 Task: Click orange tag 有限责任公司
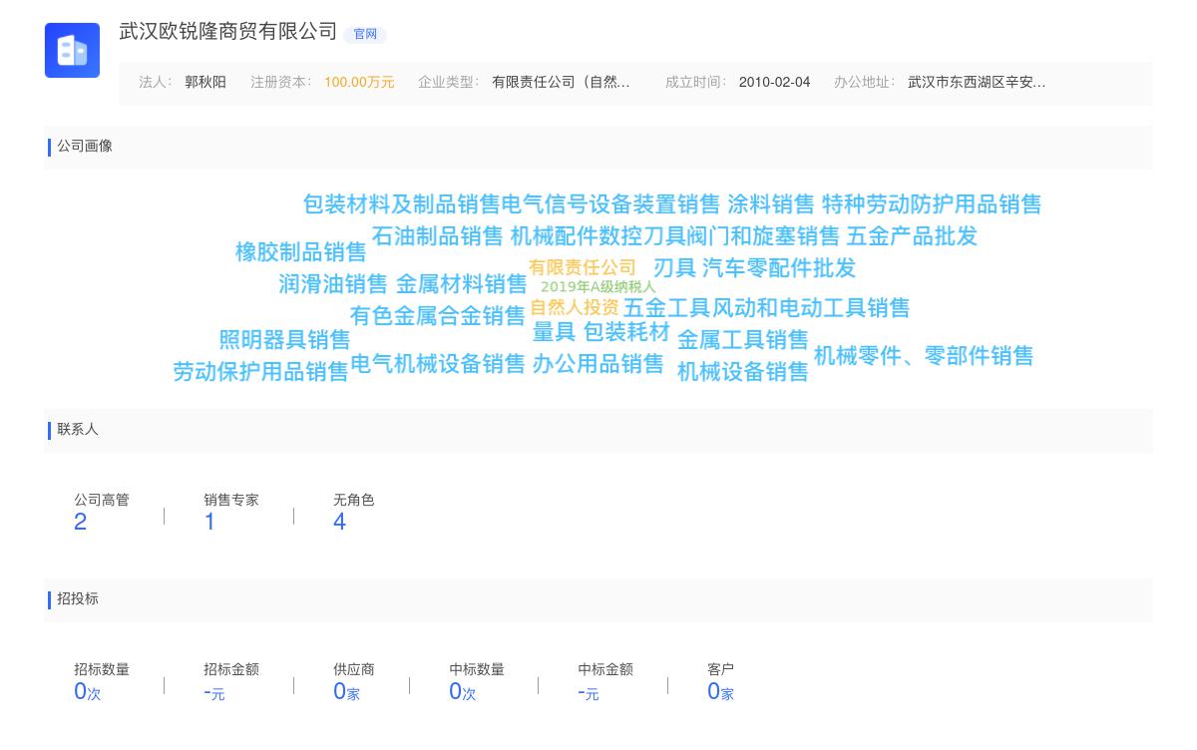click(x=583, y=267)
